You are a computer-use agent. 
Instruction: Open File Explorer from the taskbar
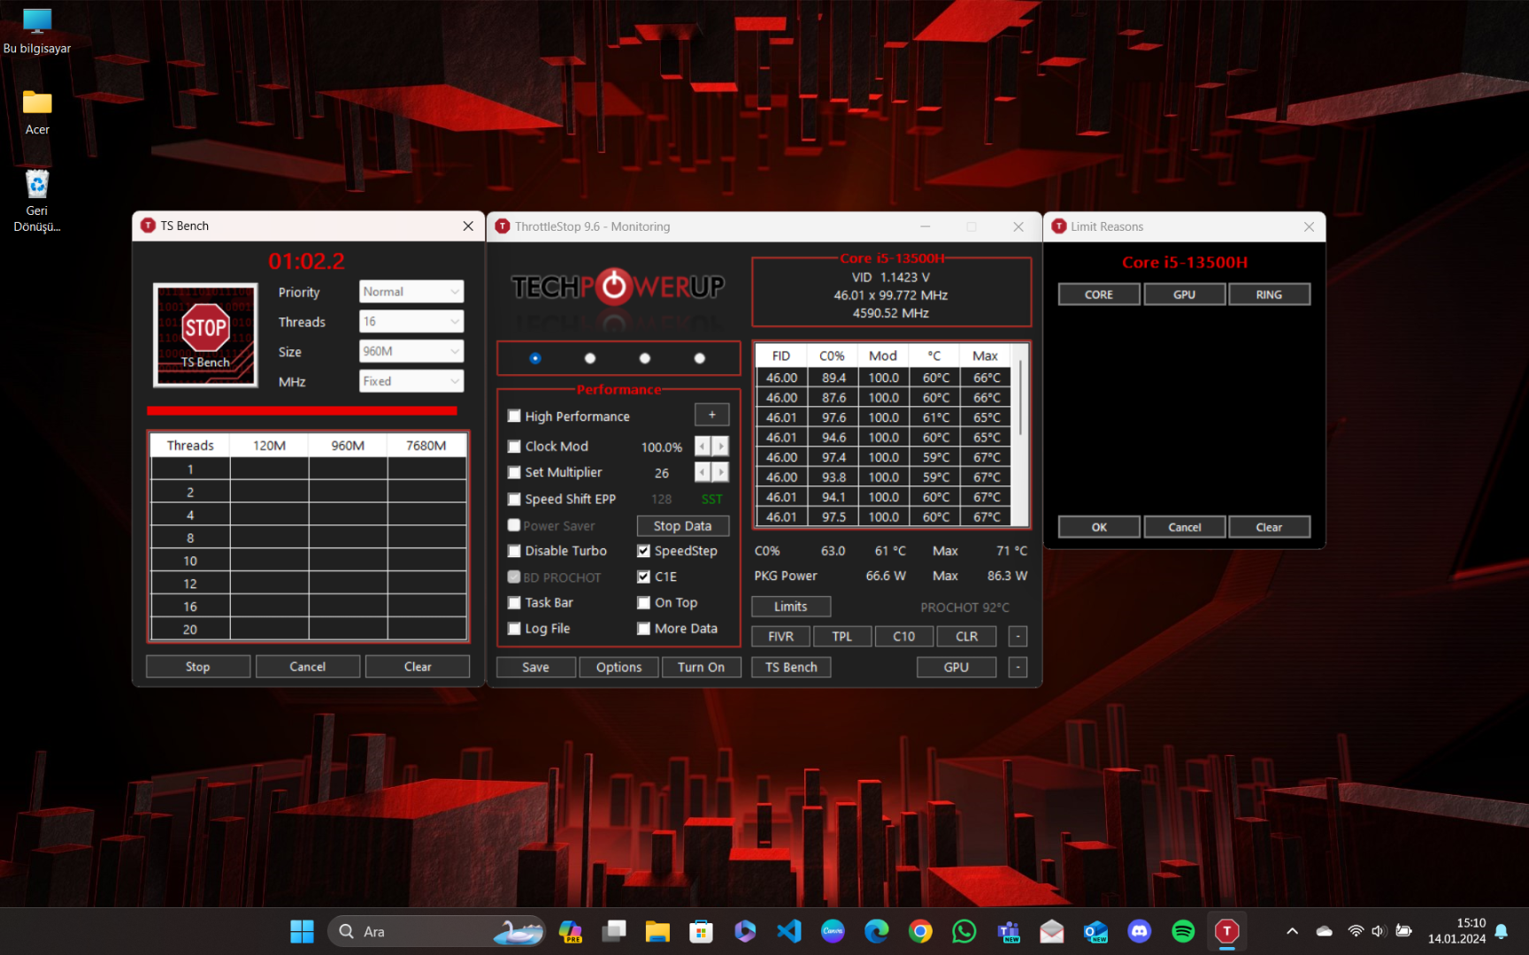click(x=657, y=931)
